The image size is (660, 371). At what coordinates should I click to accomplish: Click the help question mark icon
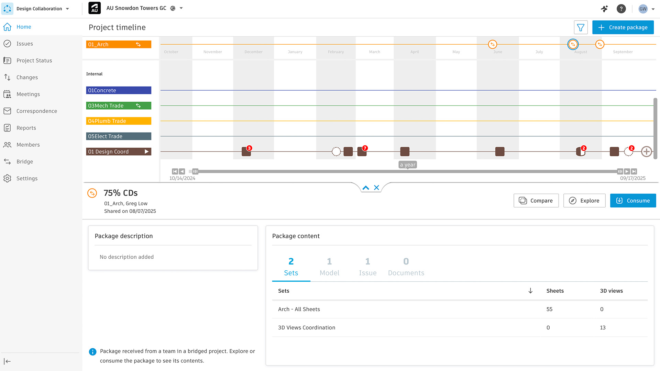[x=621, y=9]
